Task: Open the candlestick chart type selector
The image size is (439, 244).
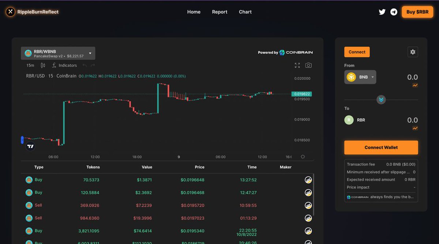Action: click(43, 65)
